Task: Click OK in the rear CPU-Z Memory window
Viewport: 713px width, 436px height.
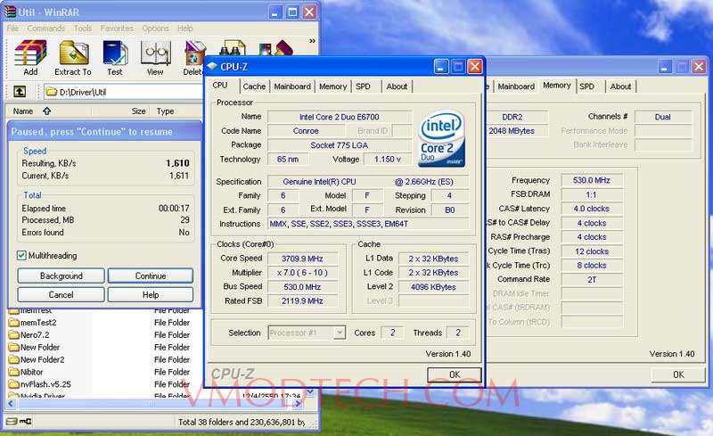Action: 678,374
